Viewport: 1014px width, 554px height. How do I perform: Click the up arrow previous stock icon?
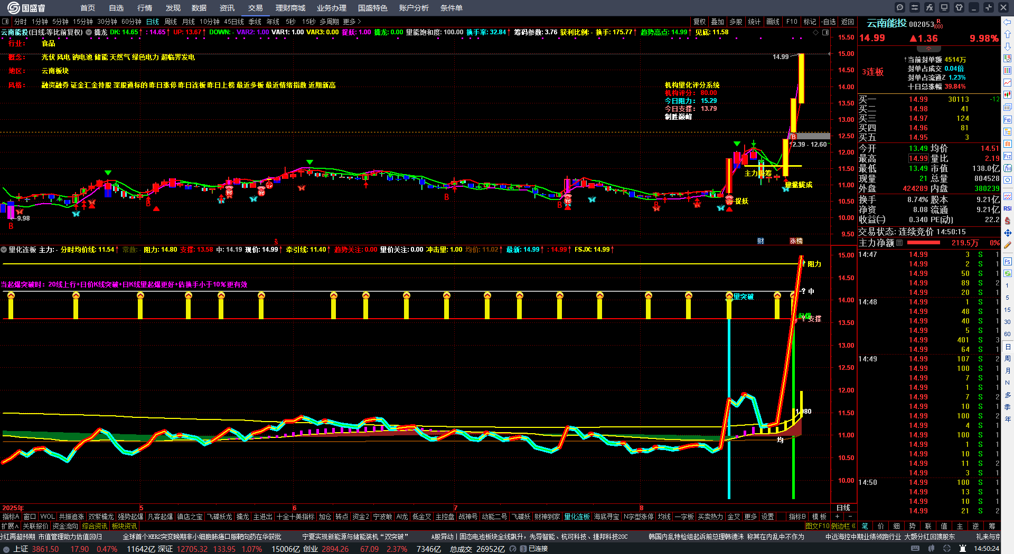coord(1008,34)
